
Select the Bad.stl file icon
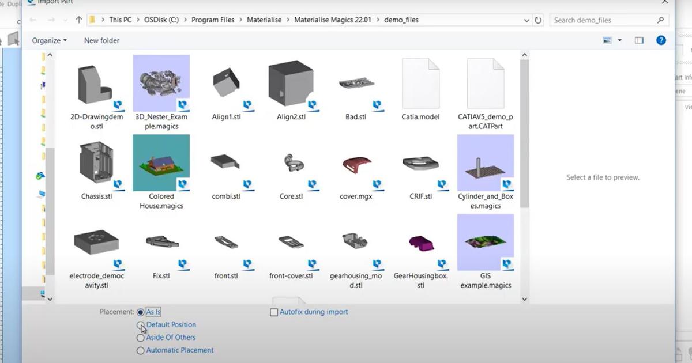356,85
